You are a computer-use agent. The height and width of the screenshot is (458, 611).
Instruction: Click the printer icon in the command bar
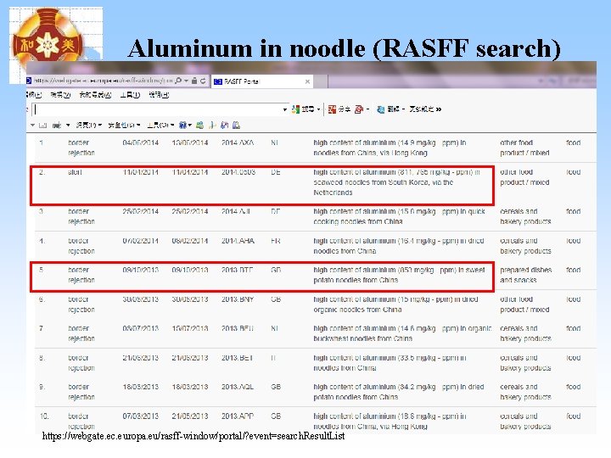click(x=57, y=125)
